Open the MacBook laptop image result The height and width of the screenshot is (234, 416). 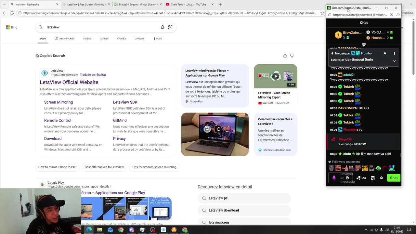tap(215, 134)
